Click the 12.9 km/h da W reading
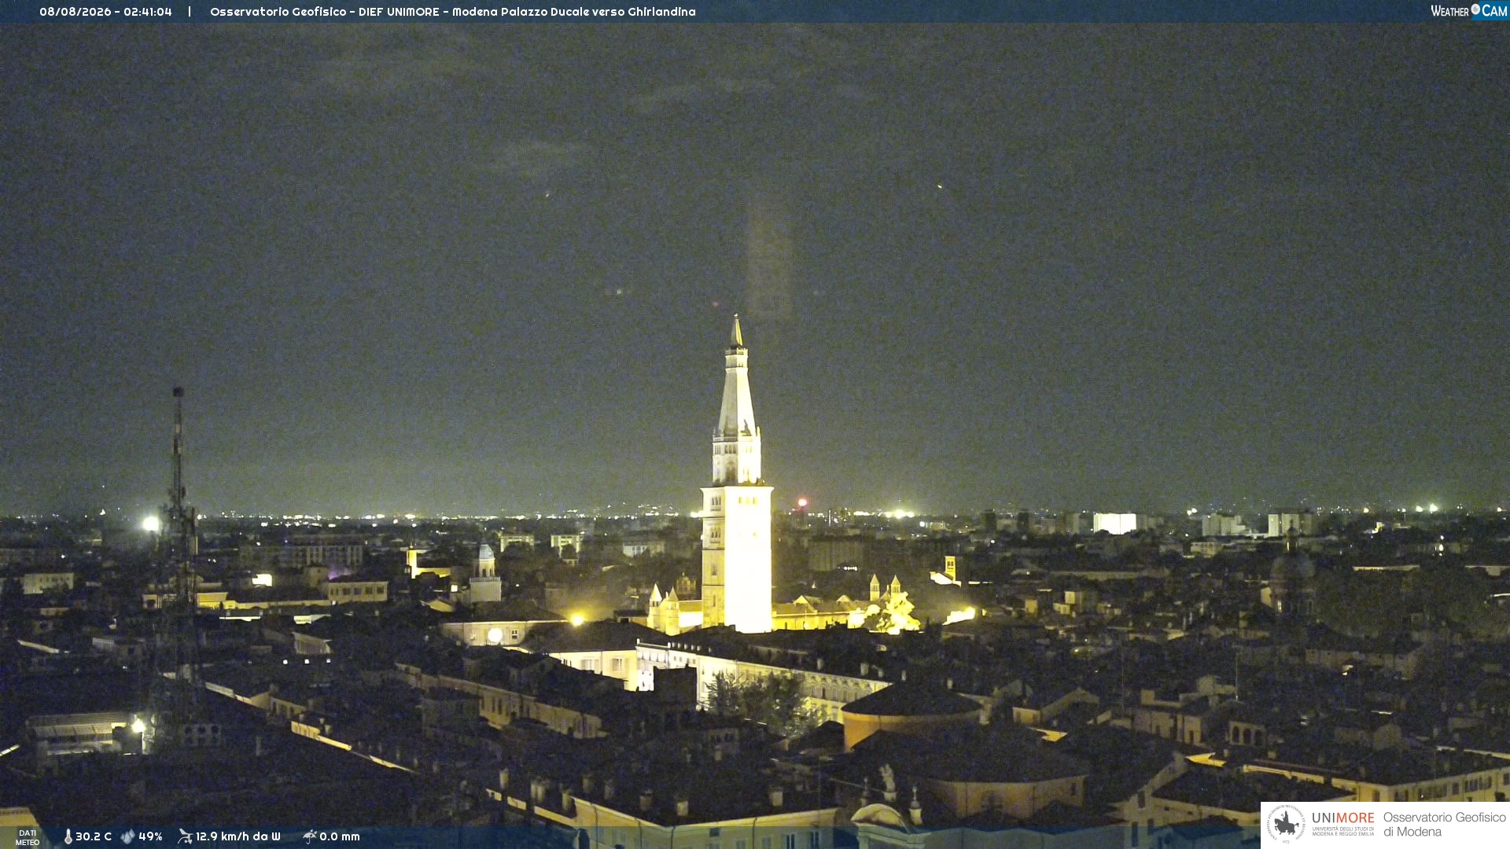This screenshot has height=849, width=1510. 238,836
